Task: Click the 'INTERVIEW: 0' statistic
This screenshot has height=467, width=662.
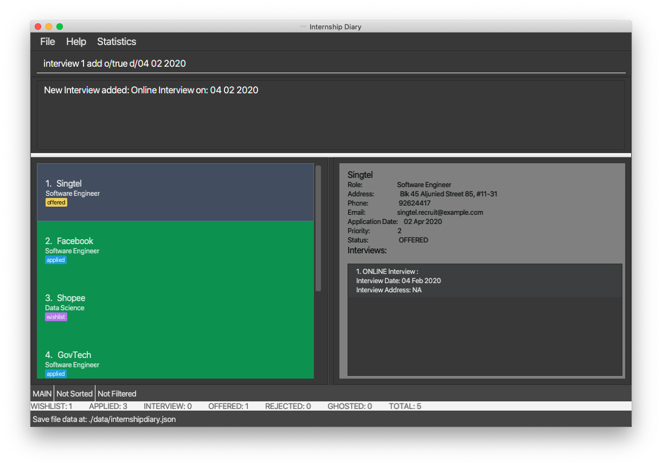Action: 168,406
